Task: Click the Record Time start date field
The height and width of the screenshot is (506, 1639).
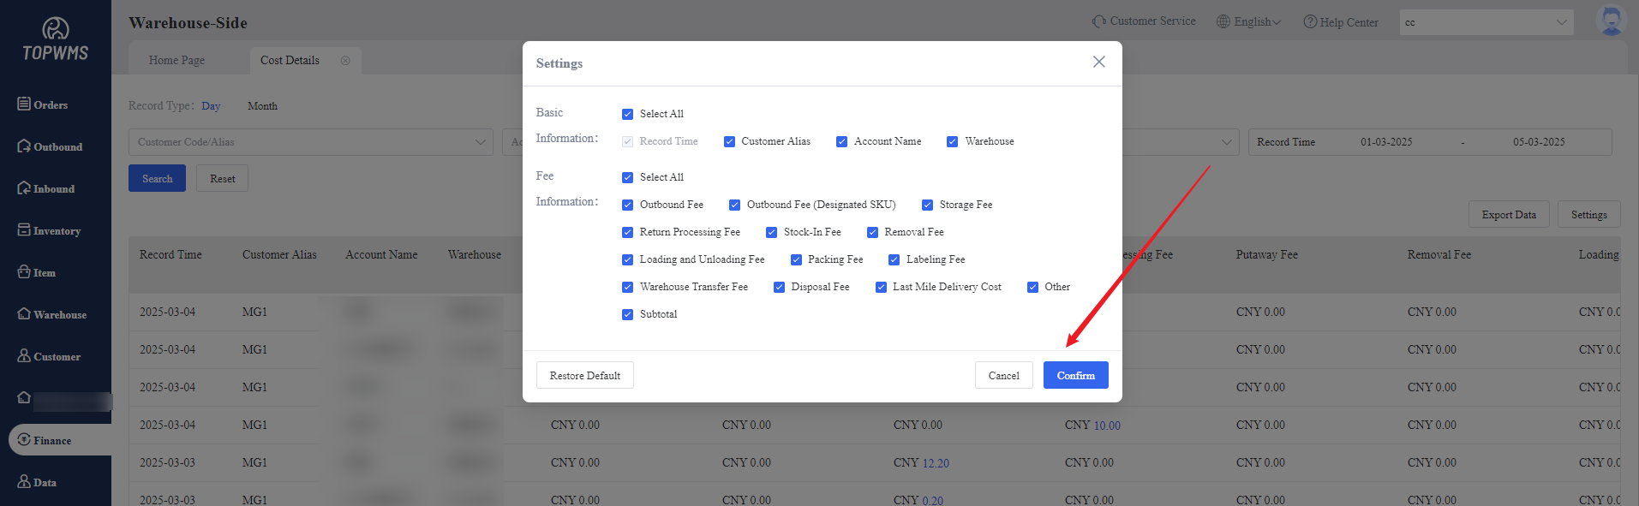Action: click(1385, 142)
